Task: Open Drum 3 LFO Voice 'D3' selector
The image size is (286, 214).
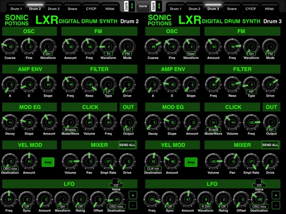Action: pyautogui.click(x=259, y=185)
